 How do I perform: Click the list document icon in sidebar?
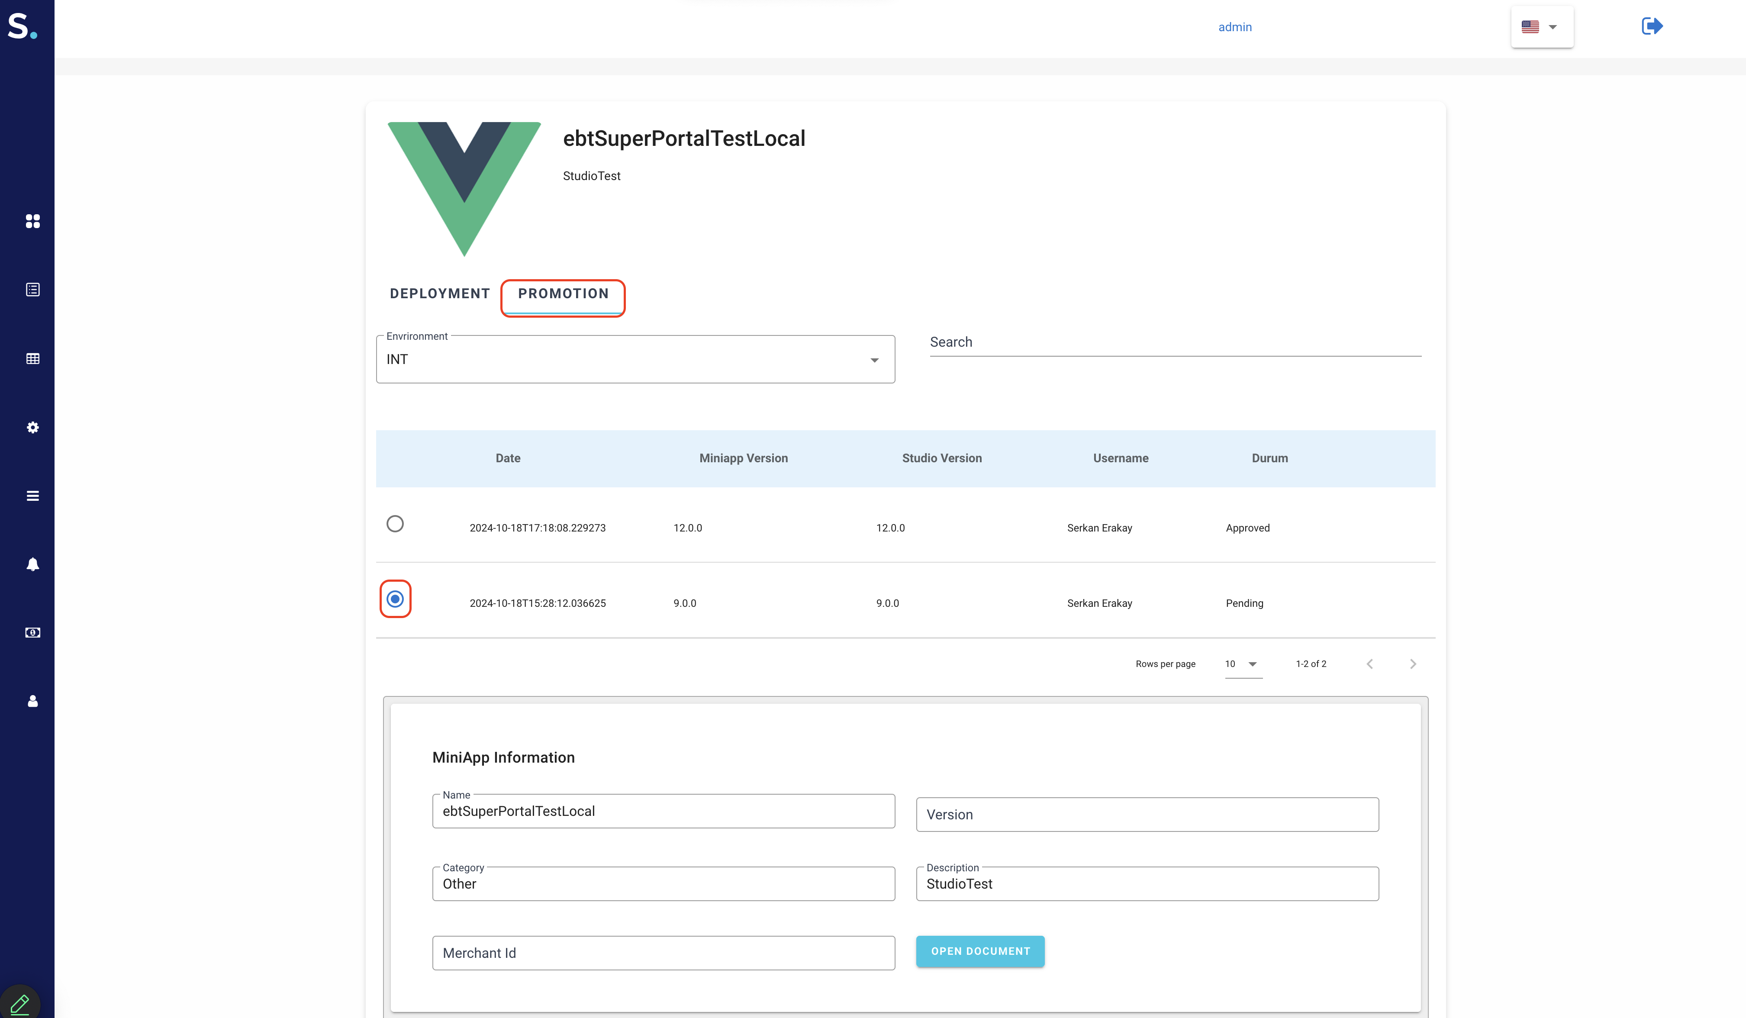coord(32,290)
